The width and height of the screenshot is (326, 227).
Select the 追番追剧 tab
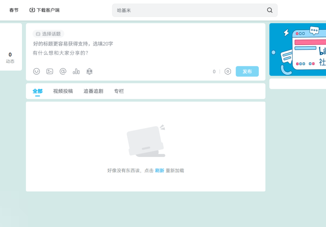click(x=93, y=91)
